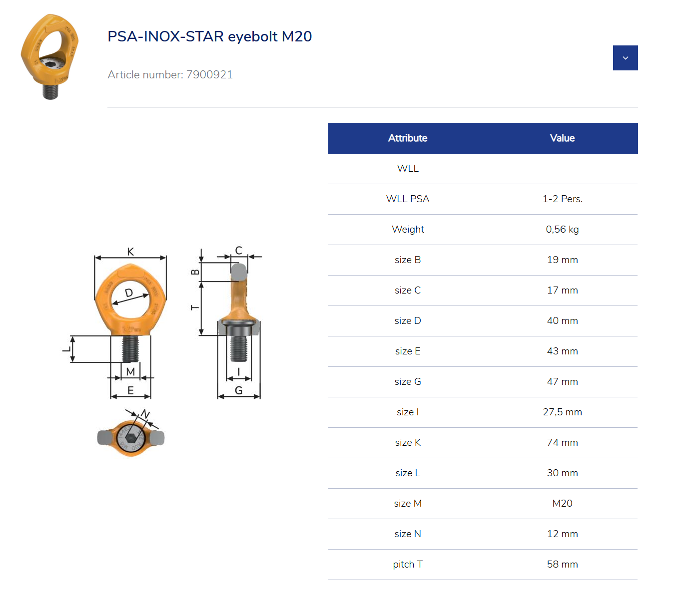This screenshot has width=697, height=604.
Task: Click the WLL attribute row
Action: 408,168
